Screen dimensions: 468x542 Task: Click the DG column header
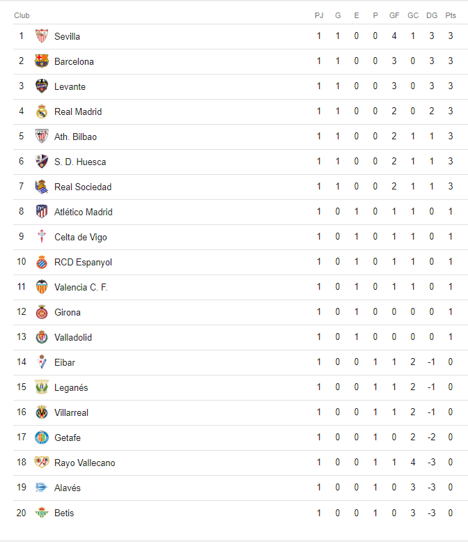432,15
